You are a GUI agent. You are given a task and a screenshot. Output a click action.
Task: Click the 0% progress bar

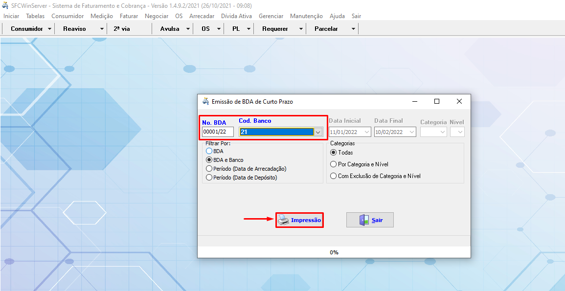334,252
